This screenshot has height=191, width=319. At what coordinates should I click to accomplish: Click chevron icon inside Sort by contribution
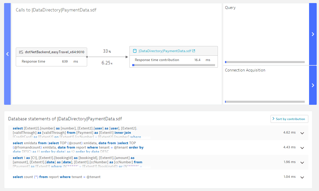point(273,119)
